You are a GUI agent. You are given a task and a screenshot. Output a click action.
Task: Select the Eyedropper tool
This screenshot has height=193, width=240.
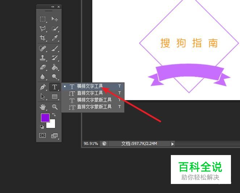click(x=55, y=38)
